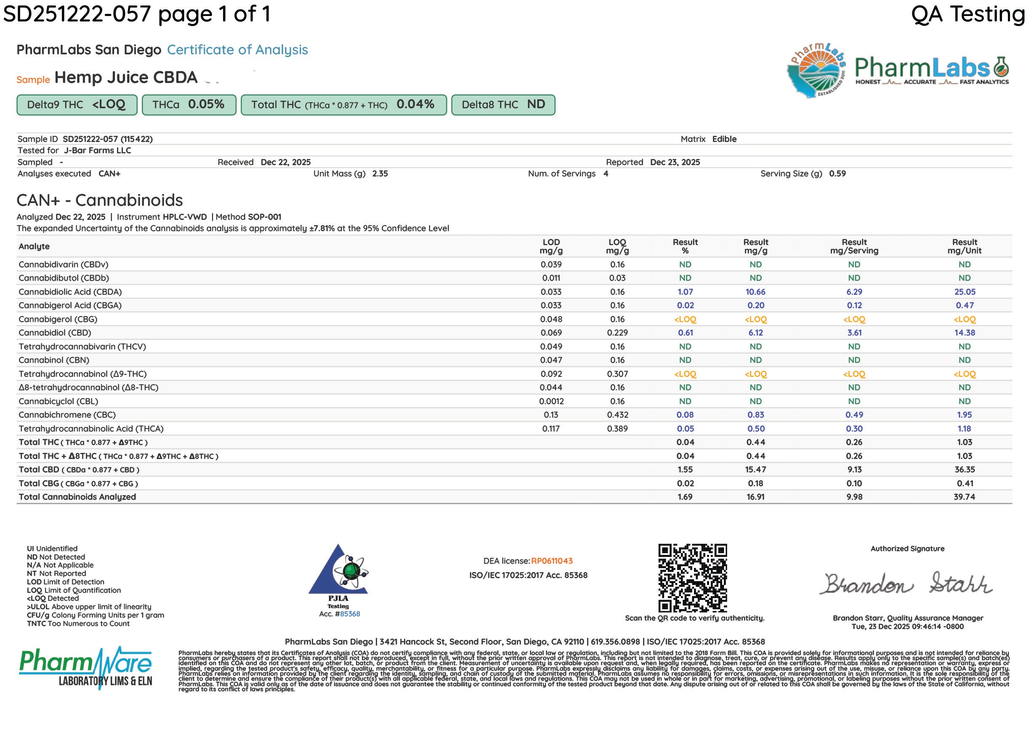Click the "Tetrahydrocannabinol (Δ9-THC)" analyte label
The width and height of the screenshot is (1034, 730).
click(x=82, y=374)
